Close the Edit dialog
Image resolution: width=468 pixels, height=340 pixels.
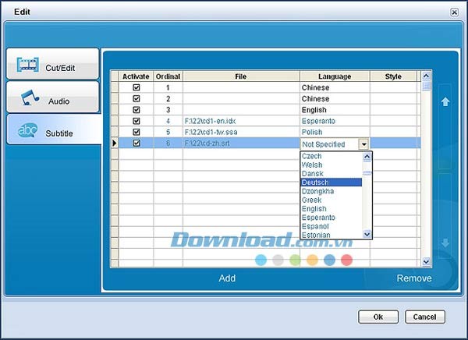click(x=454, y=12)
